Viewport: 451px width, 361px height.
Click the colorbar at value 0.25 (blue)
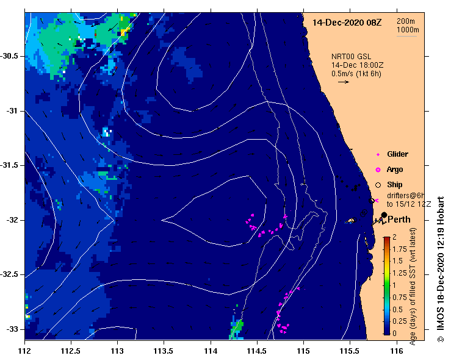click(387, 322)
